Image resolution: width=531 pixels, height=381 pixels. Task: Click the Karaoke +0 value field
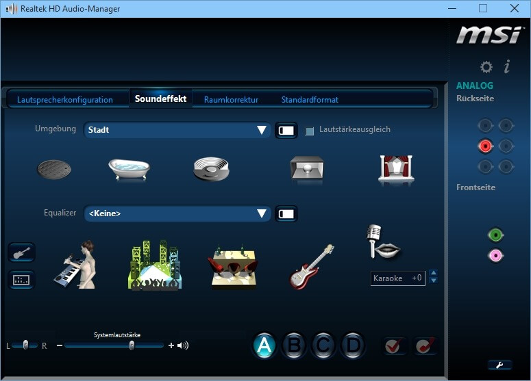click(398, 278)
